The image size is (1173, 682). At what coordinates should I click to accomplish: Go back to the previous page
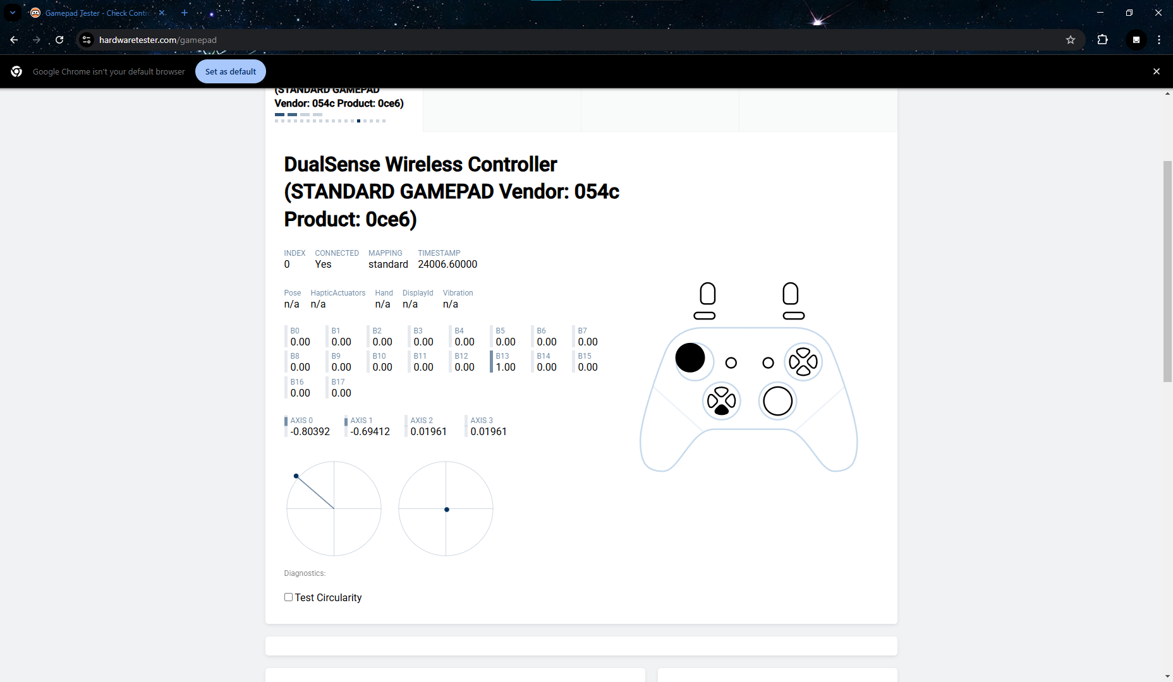click(x=14, y=40)
